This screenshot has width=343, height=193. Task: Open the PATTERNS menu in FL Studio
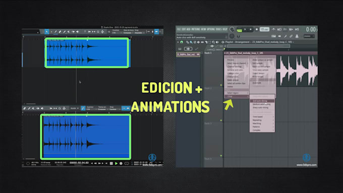coord(196,29)
